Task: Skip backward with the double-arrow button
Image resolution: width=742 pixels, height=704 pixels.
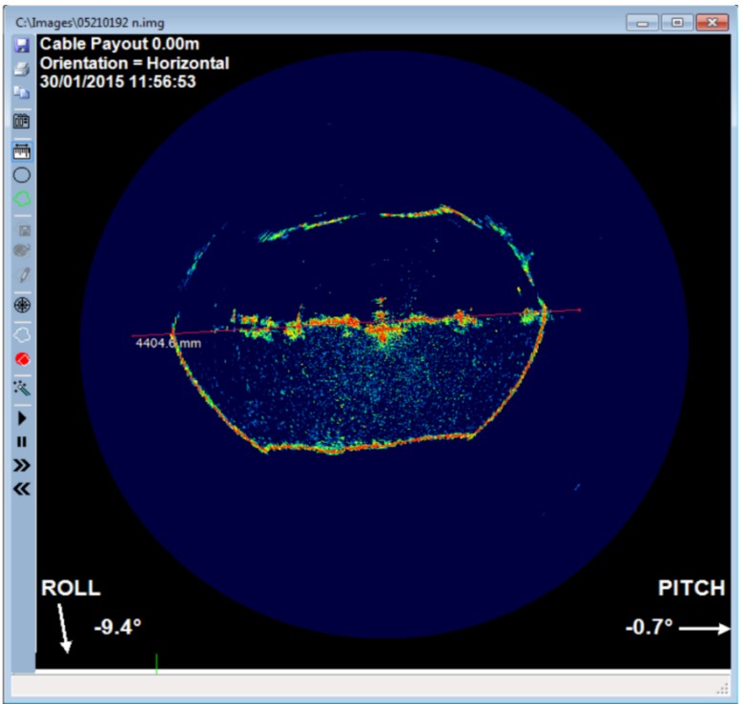Action: pos(22,489)
